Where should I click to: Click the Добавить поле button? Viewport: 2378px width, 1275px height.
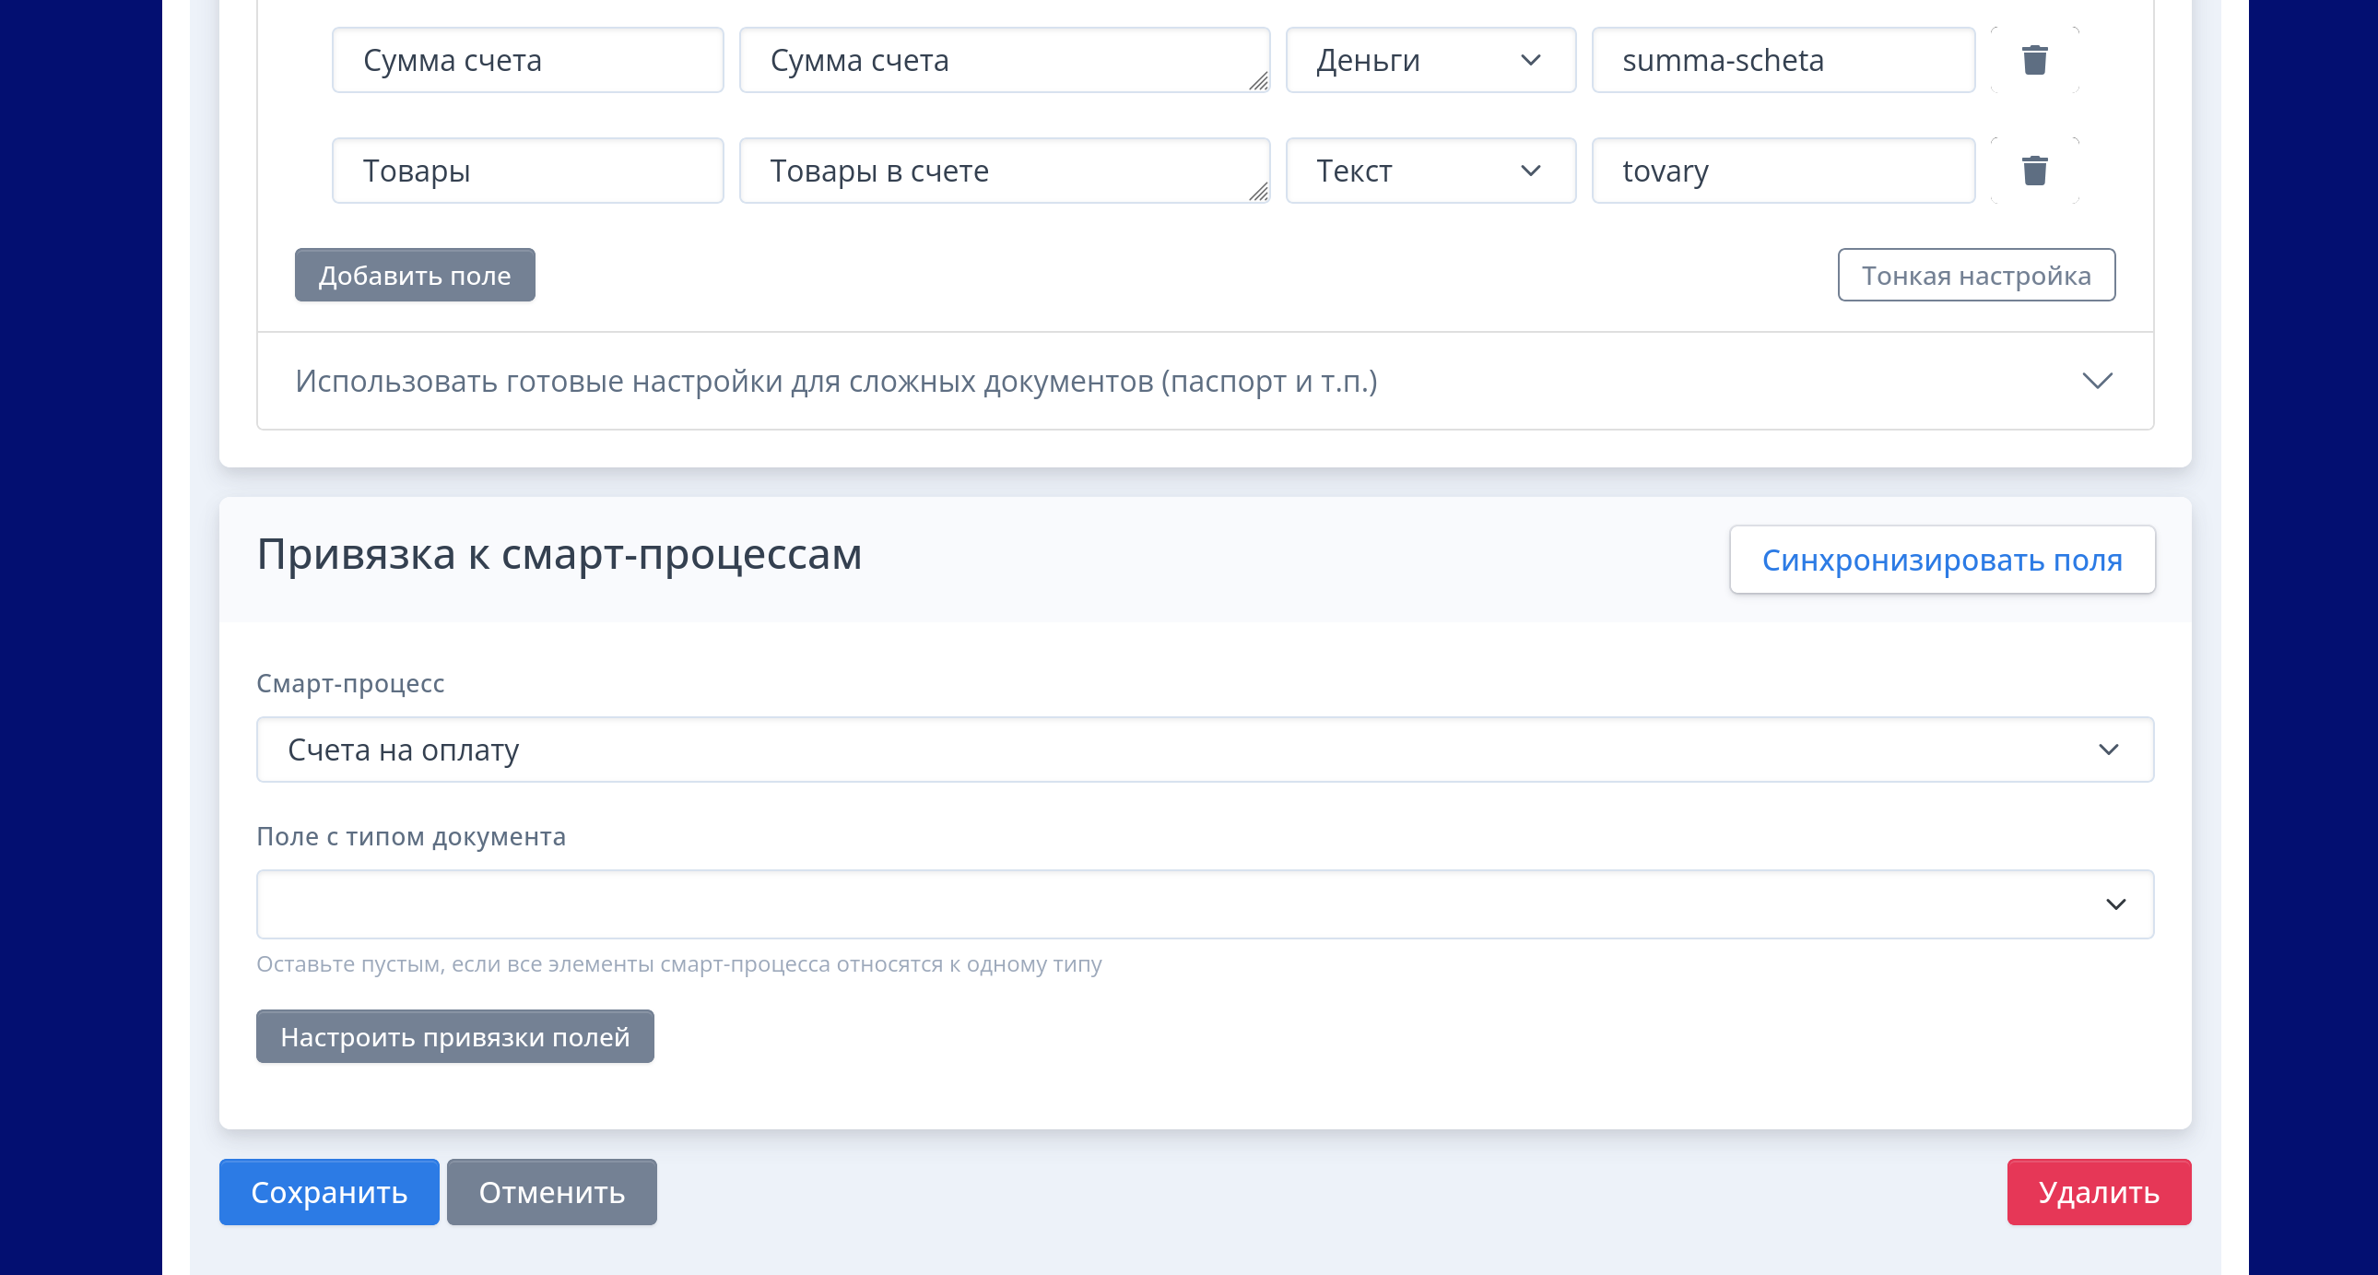(x=415, y=275)
